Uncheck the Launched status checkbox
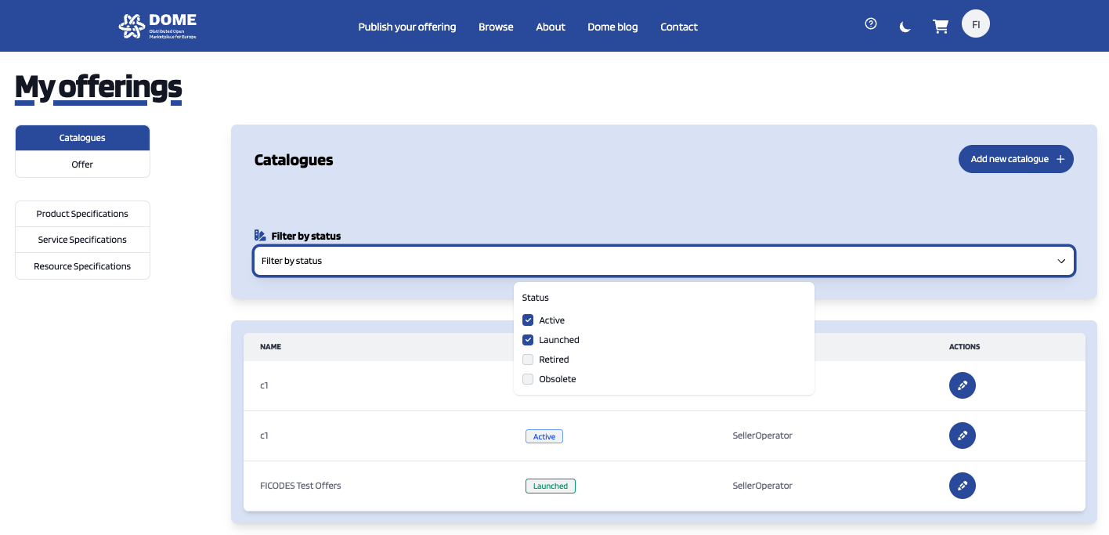1109x535 pixels. tap(528, 340)
